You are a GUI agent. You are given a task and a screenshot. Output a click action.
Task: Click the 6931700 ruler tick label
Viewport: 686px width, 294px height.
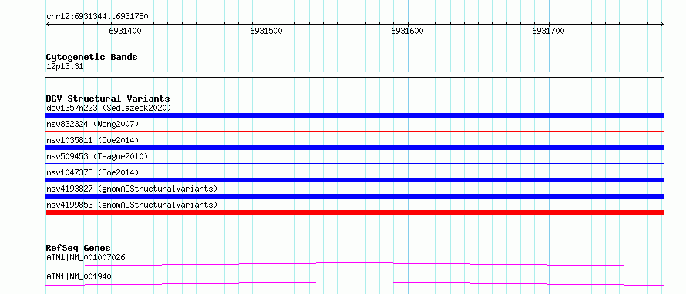[x=548, y=31]
